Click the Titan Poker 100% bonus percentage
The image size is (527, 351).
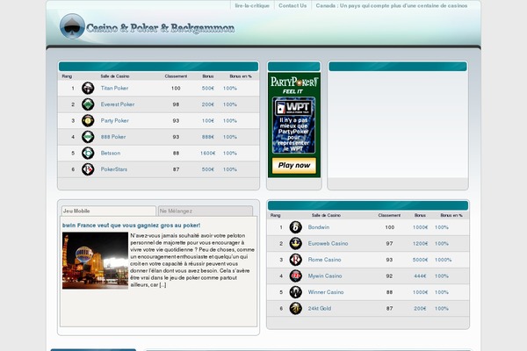click(x=230, y=89)
